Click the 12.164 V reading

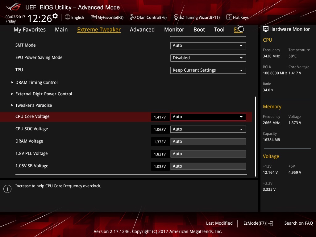270,173
